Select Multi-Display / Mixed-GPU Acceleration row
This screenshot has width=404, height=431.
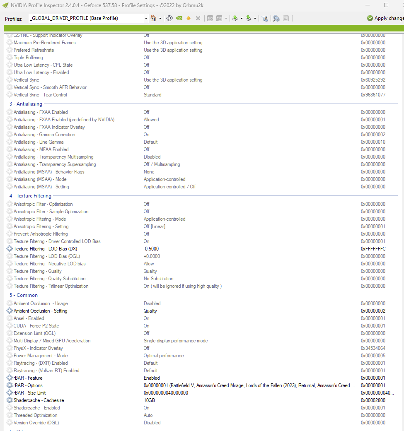coord(202,341)
